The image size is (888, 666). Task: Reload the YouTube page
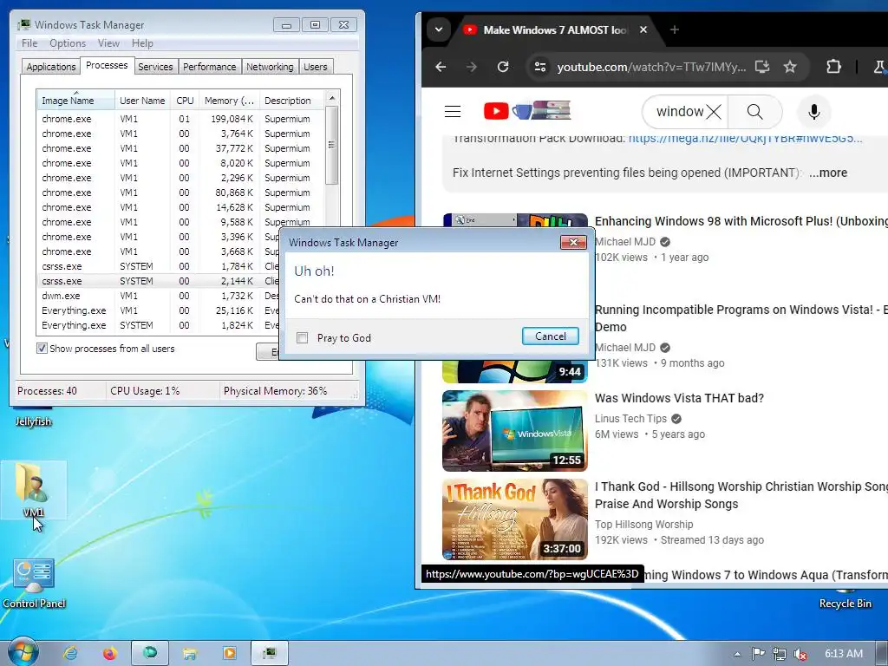click(503, 67)
